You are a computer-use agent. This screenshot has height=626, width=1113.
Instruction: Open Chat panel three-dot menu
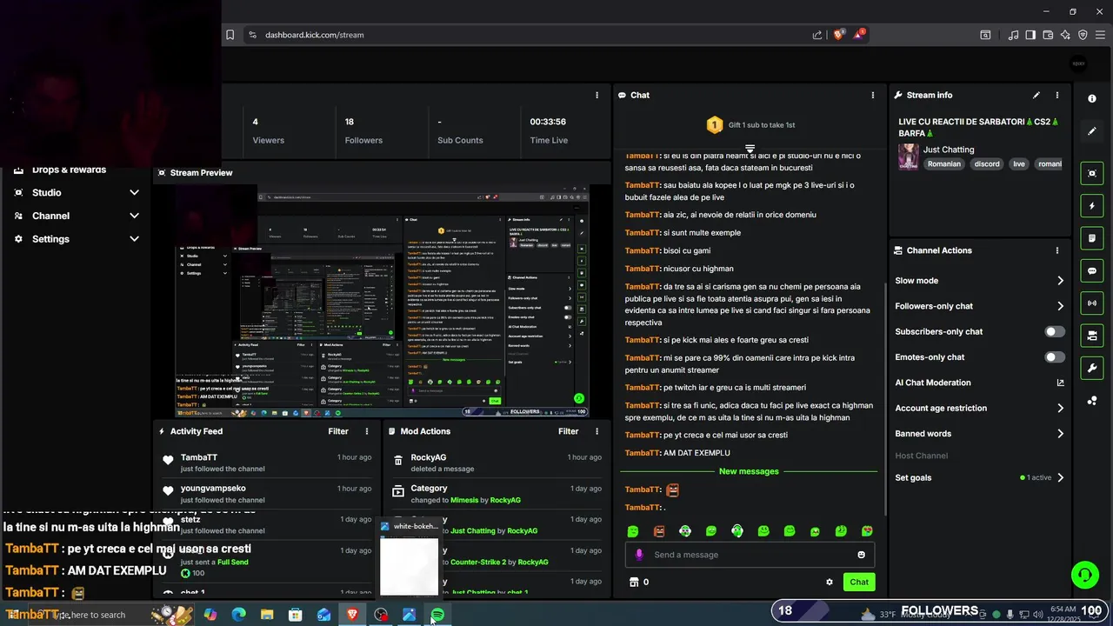[x=873, y=95]
